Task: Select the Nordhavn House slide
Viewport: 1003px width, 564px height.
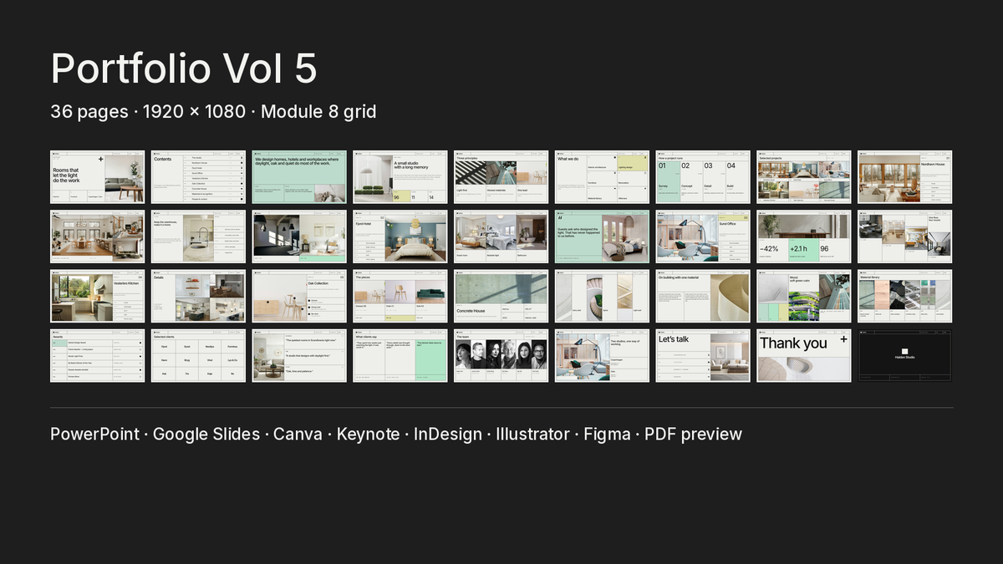Action: pyautogui.click(x=905, y=176)
